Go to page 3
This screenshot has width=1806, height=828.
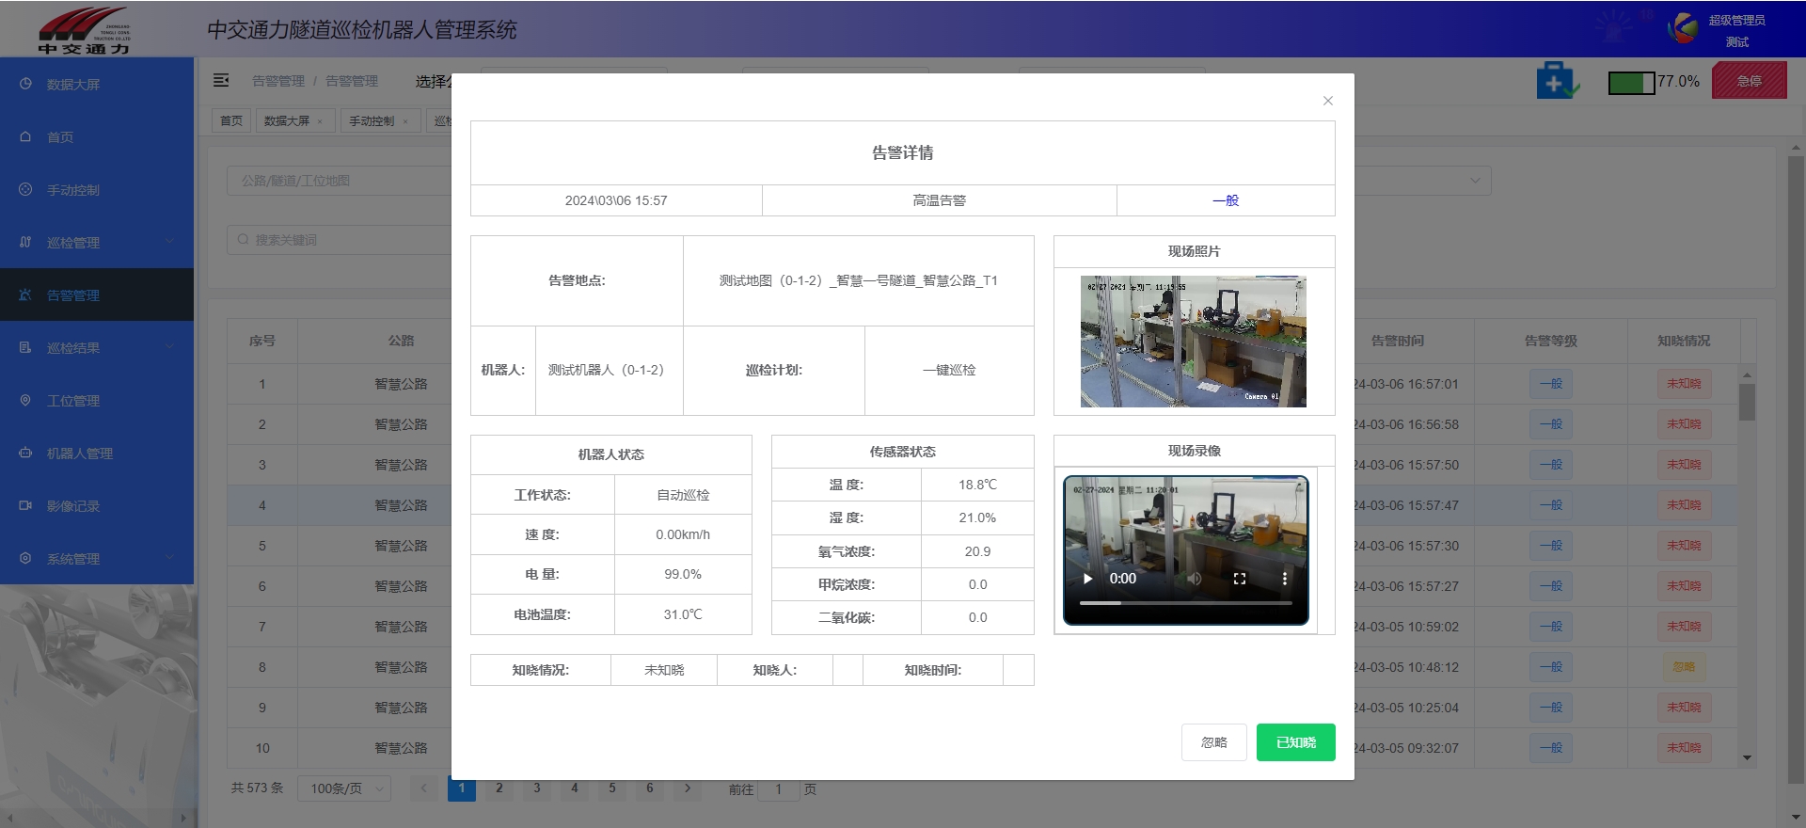pos(537,788)
